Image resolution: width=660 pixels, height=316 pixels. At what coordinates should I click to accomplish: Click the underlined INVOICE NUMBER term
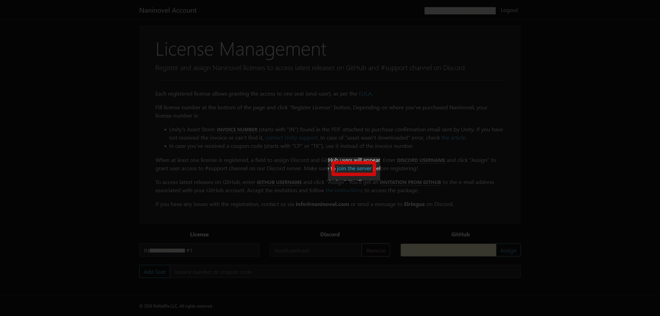click(x=237, y=129)
